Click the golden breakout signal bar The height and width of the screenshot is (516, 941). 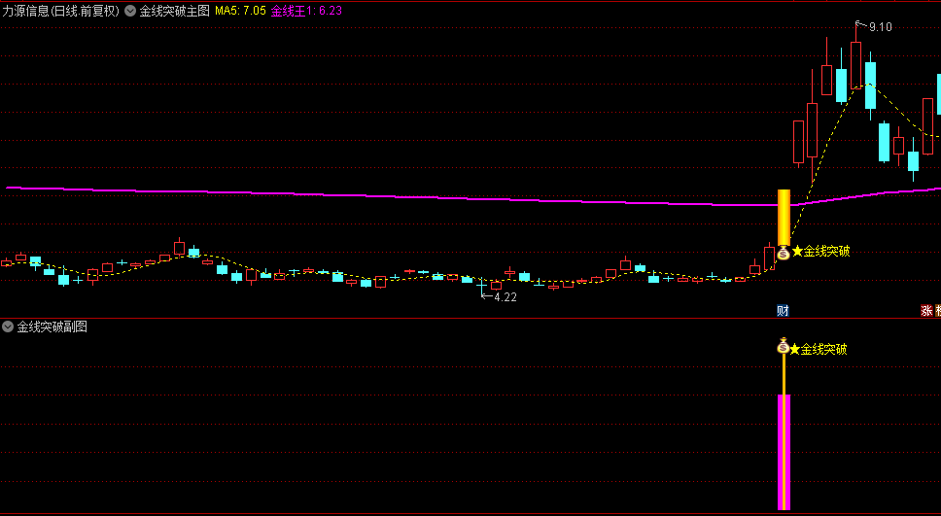(784, 218)
